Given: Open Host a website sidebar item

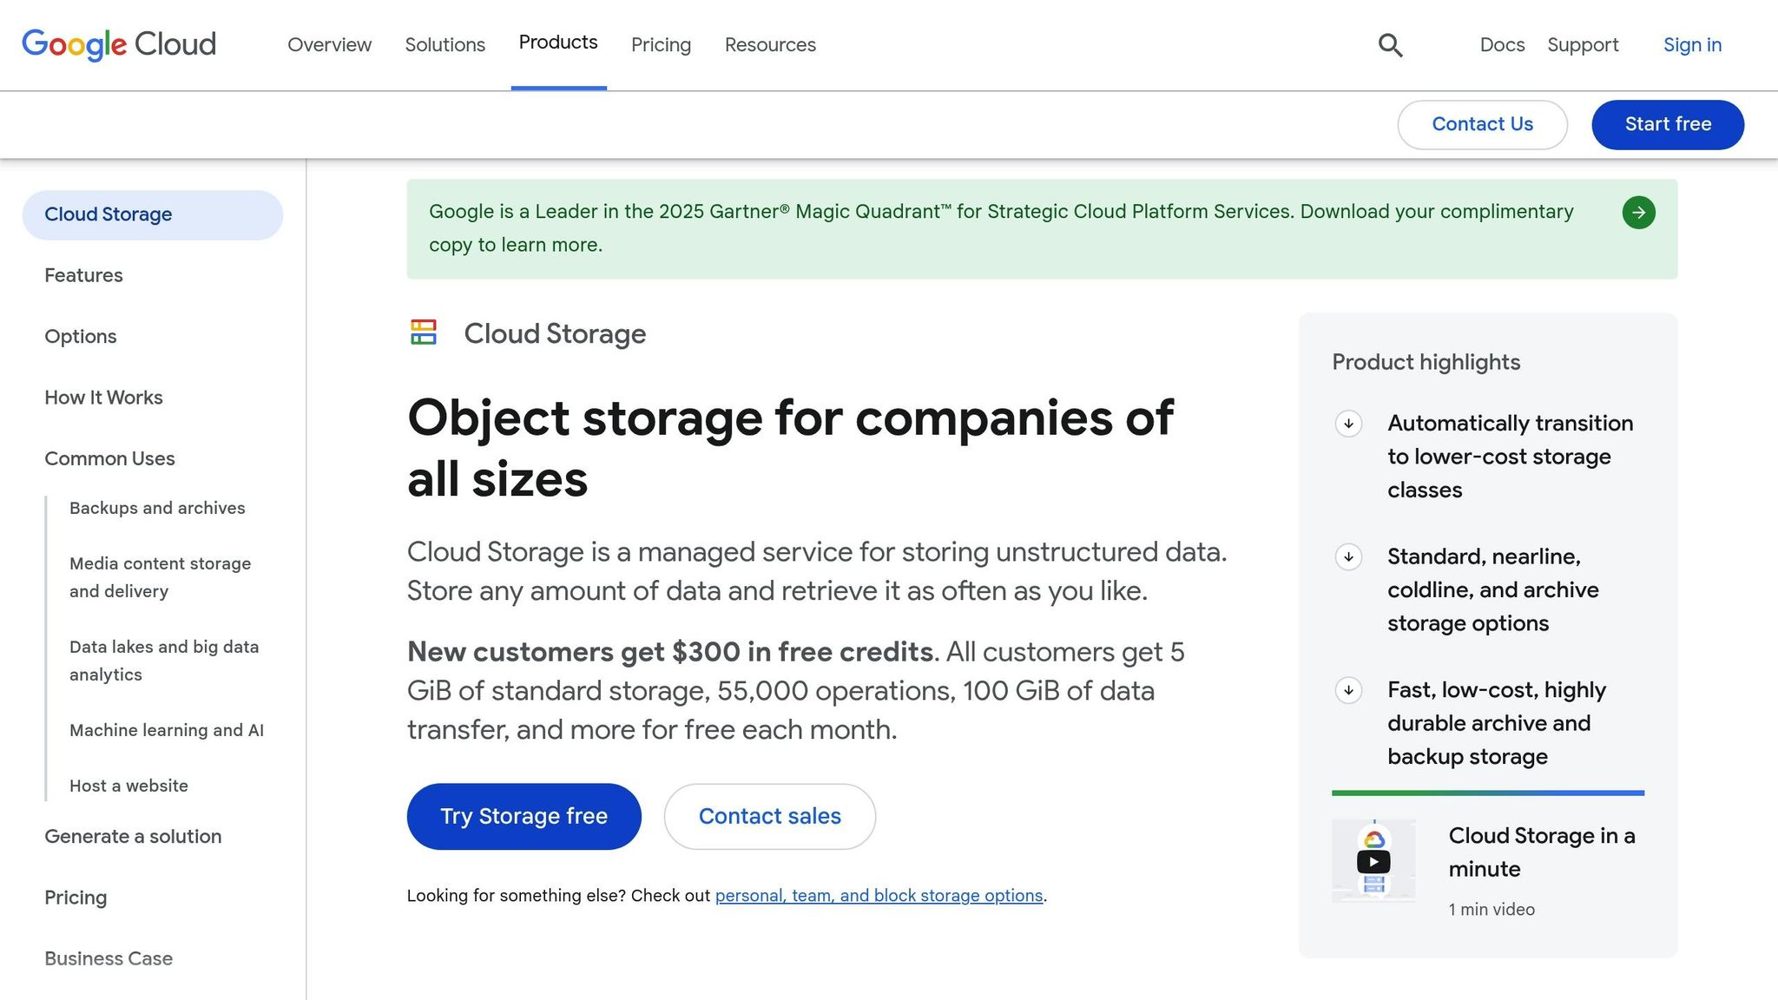Looking at the screenshot, I should click(x=128, y=786).
